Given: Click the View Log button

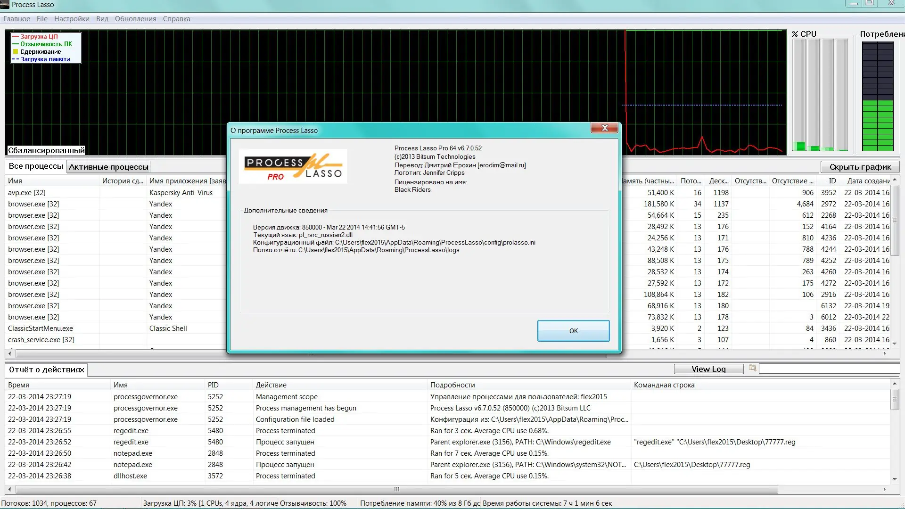Looking at the screenshot, I should 708,369.
